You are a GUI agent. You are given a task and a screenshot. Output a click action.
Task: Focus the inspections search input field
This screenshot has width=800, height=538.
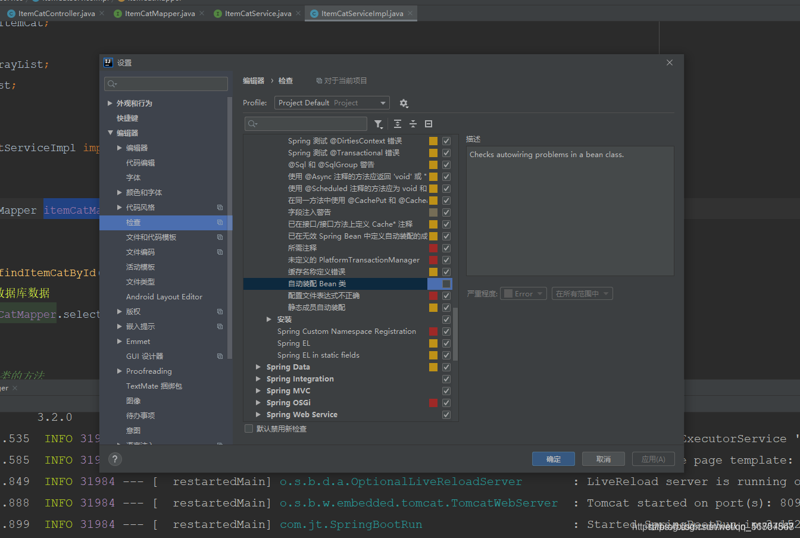point(306,124)
